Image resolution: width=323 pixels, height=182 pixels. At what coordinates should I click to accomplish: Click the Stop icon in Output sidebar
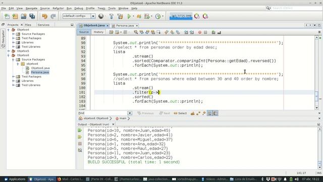coord(80,144)
